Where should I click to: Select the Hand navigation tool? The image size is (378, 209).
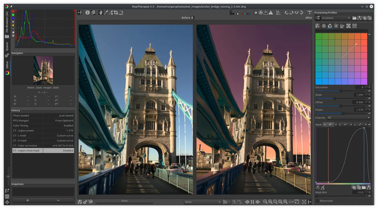pyautogui.click(x=101, y=13)
